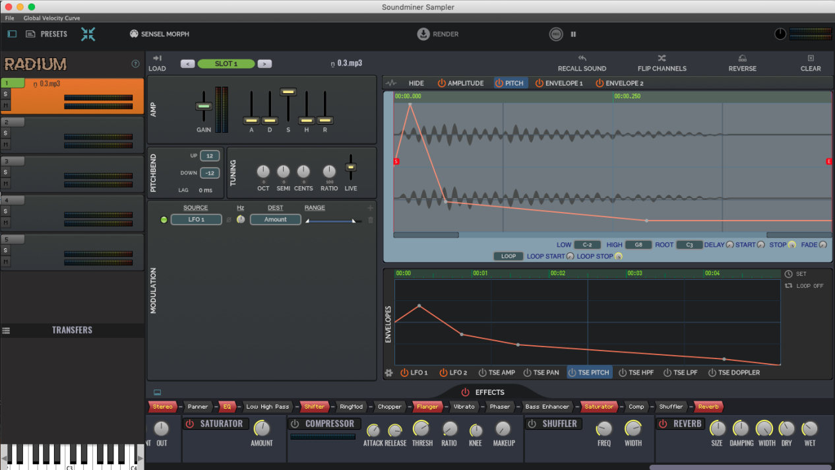Open the File menu

pos(9,18)
